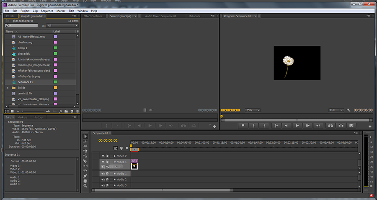Toggle sync lock on Video 2
This screenshot has height=200, width=377.
coord(107,156)
